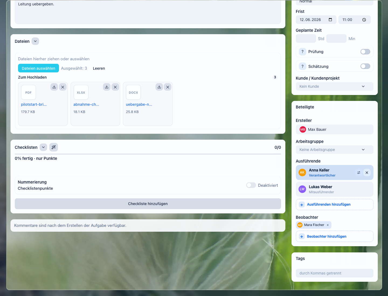Remove the pilotstart-bri PDF file

tap(63, 87)
